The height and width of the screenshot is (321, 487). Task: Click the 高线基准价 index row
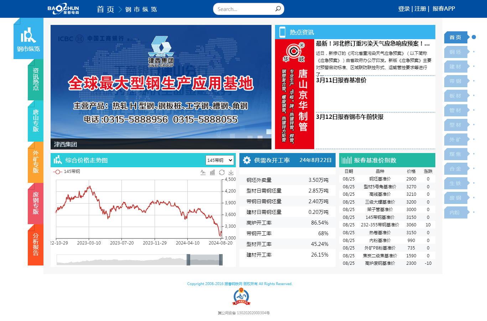387,194
